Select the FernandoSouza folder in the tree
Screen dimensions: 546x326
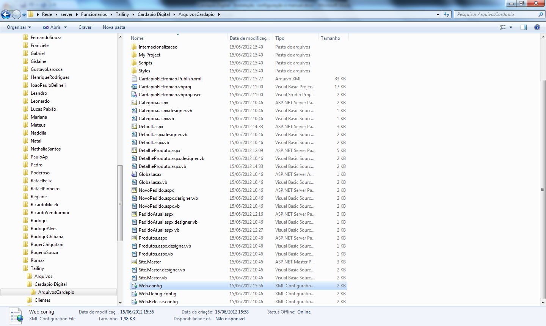46,38
